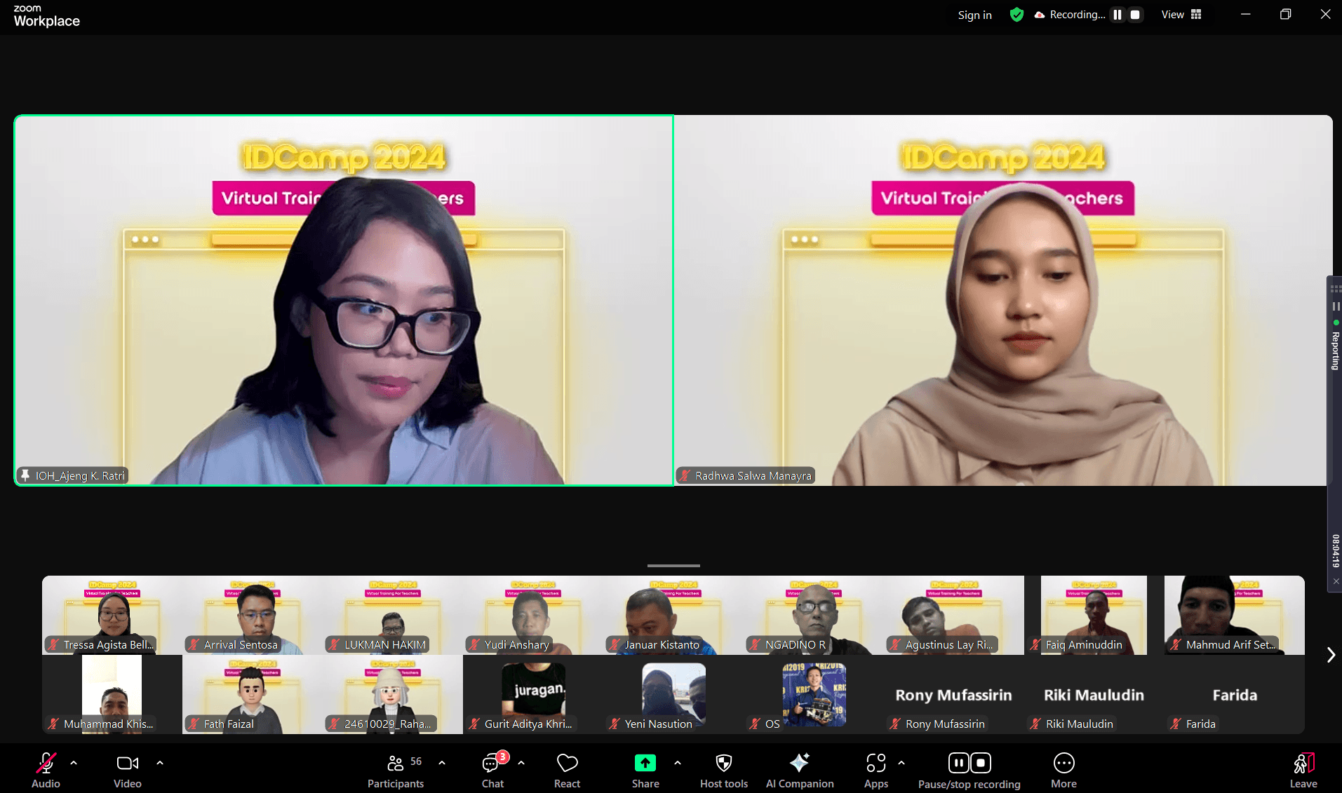1342x793 pixels.
Task: Select Yeni Nasution thumbnail
Action: [x=673, y=694]
